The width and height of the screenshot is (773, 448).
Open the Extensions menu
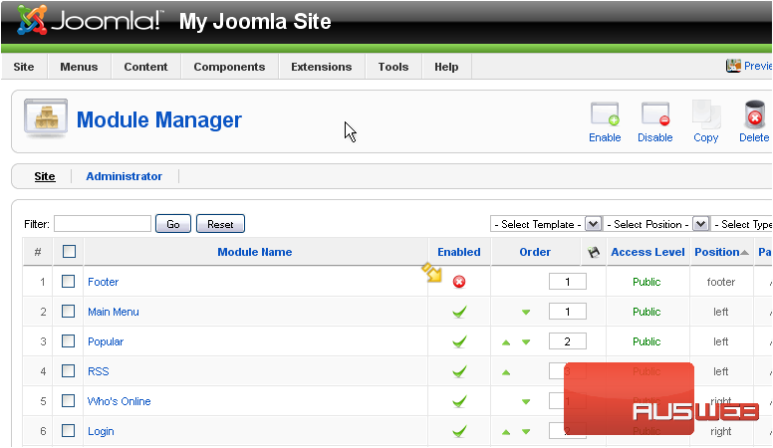click(x=321, y=67)
